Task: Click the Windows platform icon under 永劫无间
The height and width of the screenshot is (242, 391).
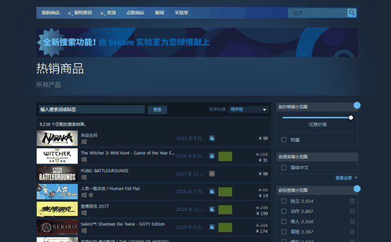Action: [84, 142]
